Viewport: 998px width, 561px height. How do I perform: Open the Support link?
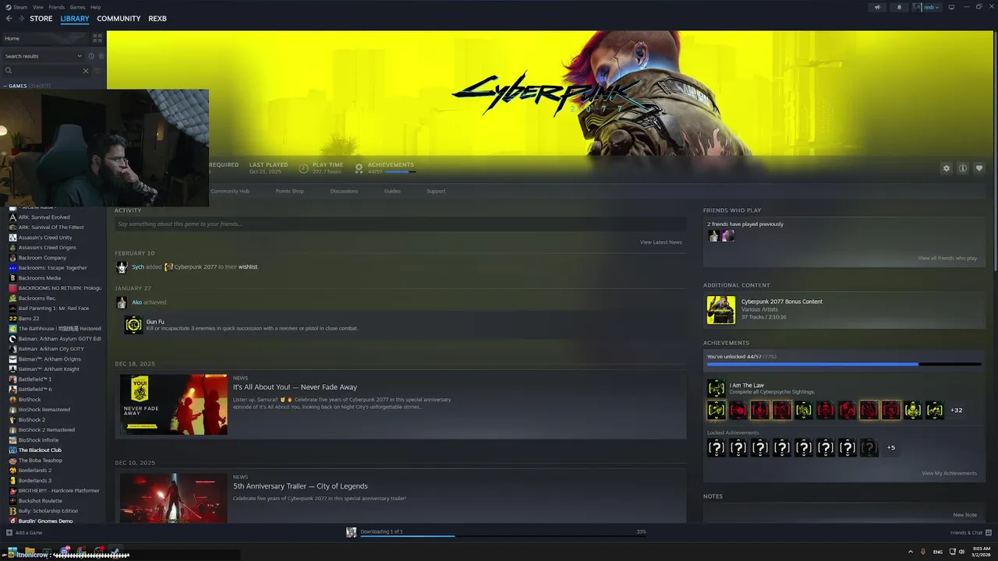coord(436,191)
